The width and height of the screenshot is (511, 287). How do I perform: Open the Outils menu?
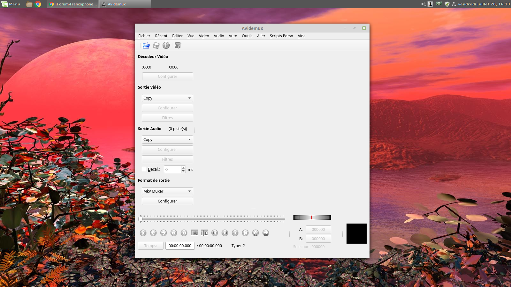[x=247, y=36]
